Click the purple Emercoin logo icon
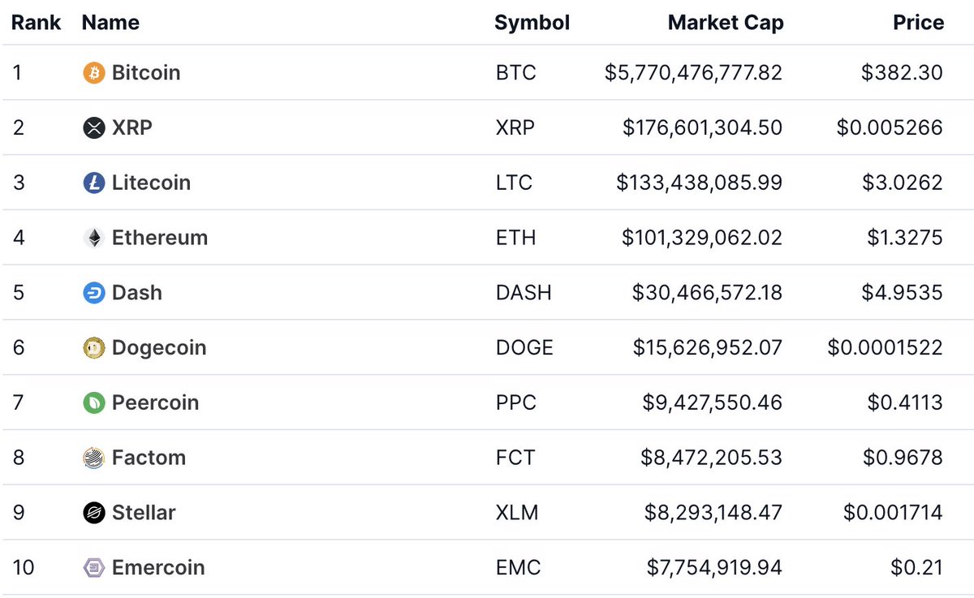Image resolution: width=974 pixels, height=598 pixels. [94, 568]
